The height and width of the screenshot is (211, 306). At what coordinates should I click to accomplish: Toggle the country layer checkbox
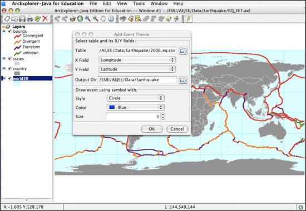9,68
